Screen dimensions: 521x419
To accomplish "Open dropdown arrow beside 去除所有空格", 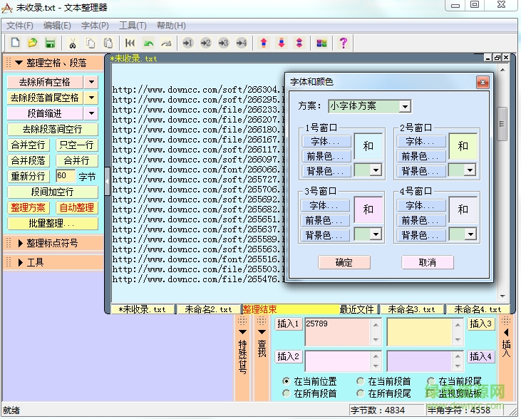I will click(x=91, y=82).
